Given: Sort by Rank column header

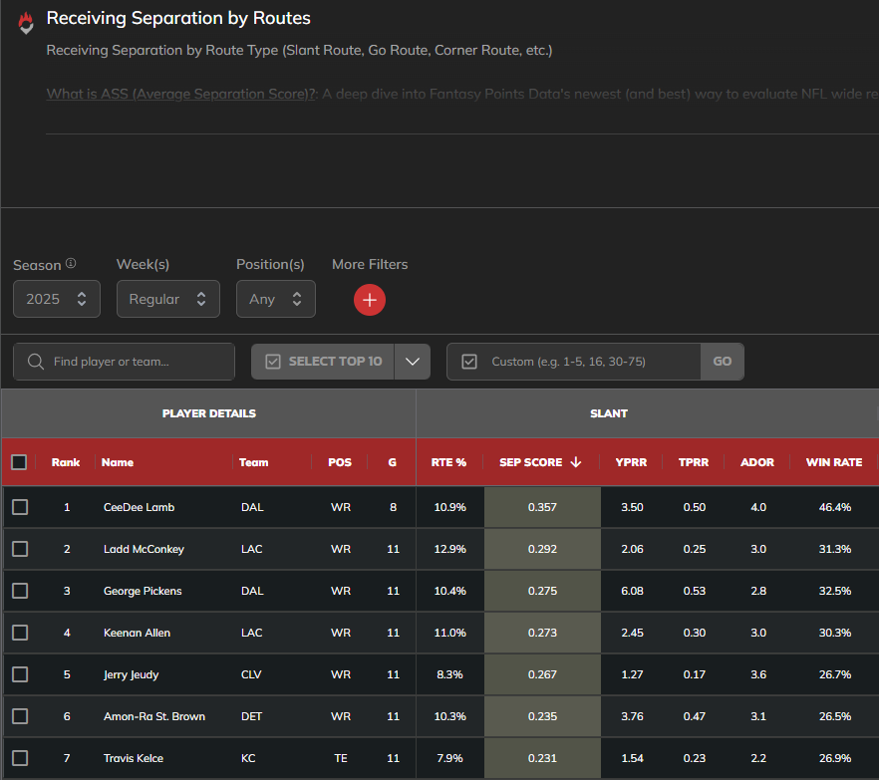Looking at the screenshot, I should pyautogui.click(x=66, y=462).
